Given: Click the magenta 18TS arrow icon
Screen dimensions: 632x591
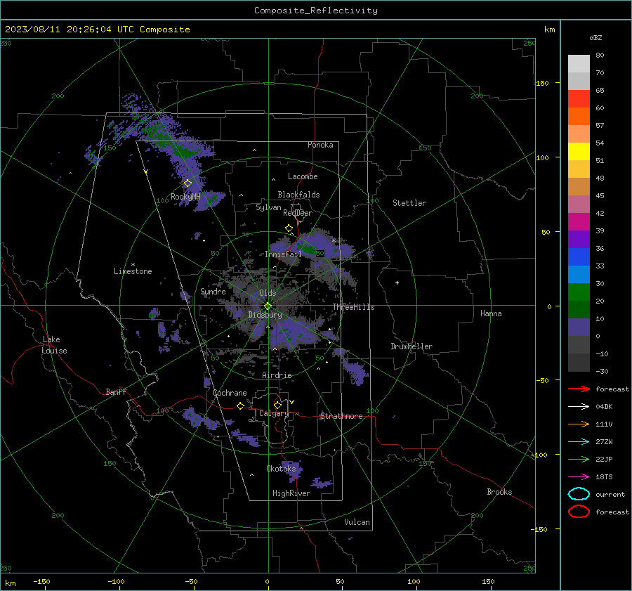Looking at the screenshot, I should [579, 477].
